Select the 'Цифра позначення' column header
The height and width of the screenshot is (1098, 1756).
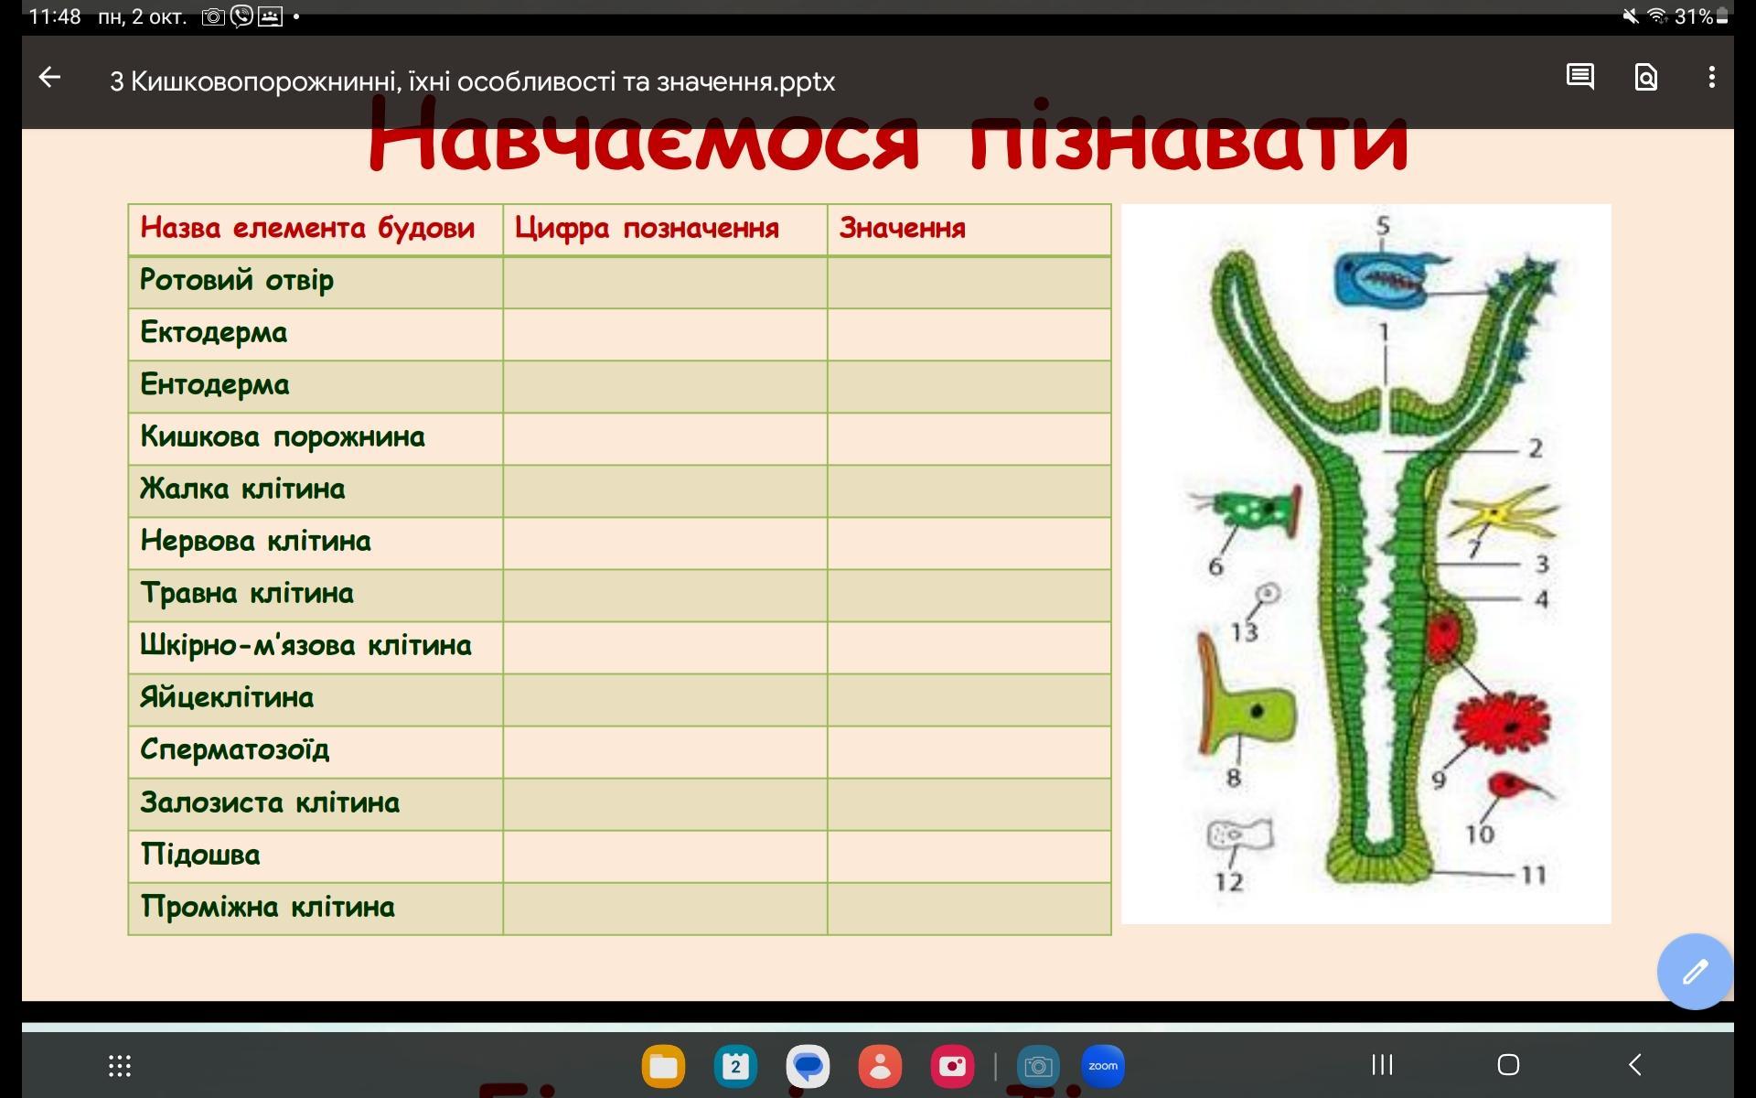point(664,229)
